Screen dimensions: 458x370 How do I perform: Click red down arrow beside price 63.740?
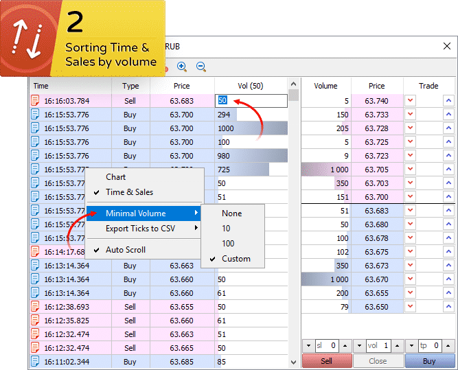click(x=411, y=101)
